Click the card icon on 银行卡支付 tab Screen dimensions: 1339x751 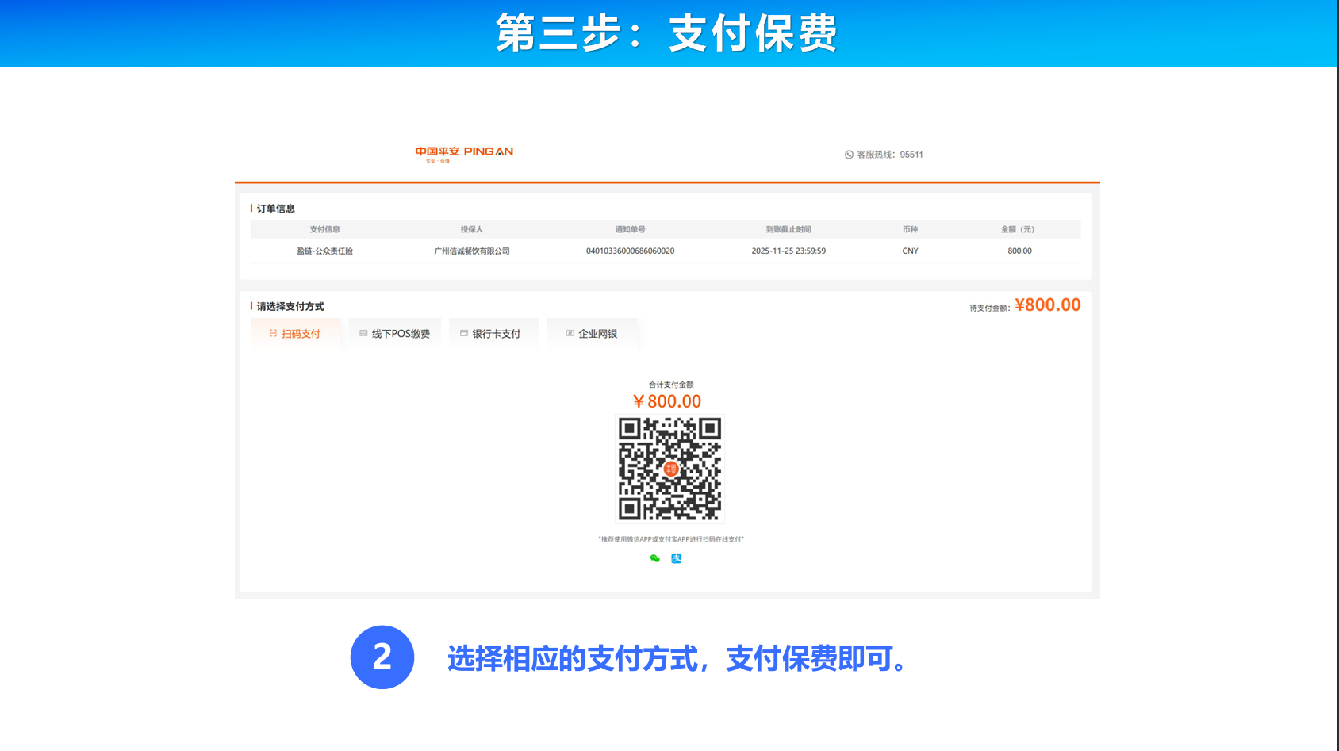click(464, 334)
